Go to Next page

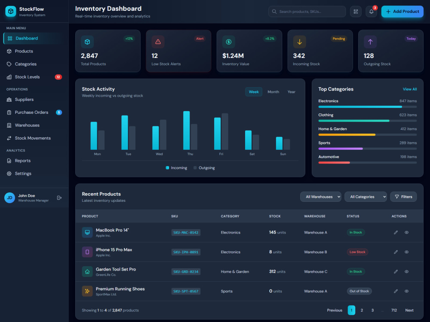click(x=409, y=310)
